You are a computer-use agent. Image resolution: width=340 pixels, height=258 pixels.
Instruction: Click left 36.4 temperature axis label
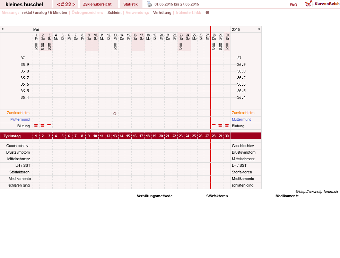[x=25, y=97]
